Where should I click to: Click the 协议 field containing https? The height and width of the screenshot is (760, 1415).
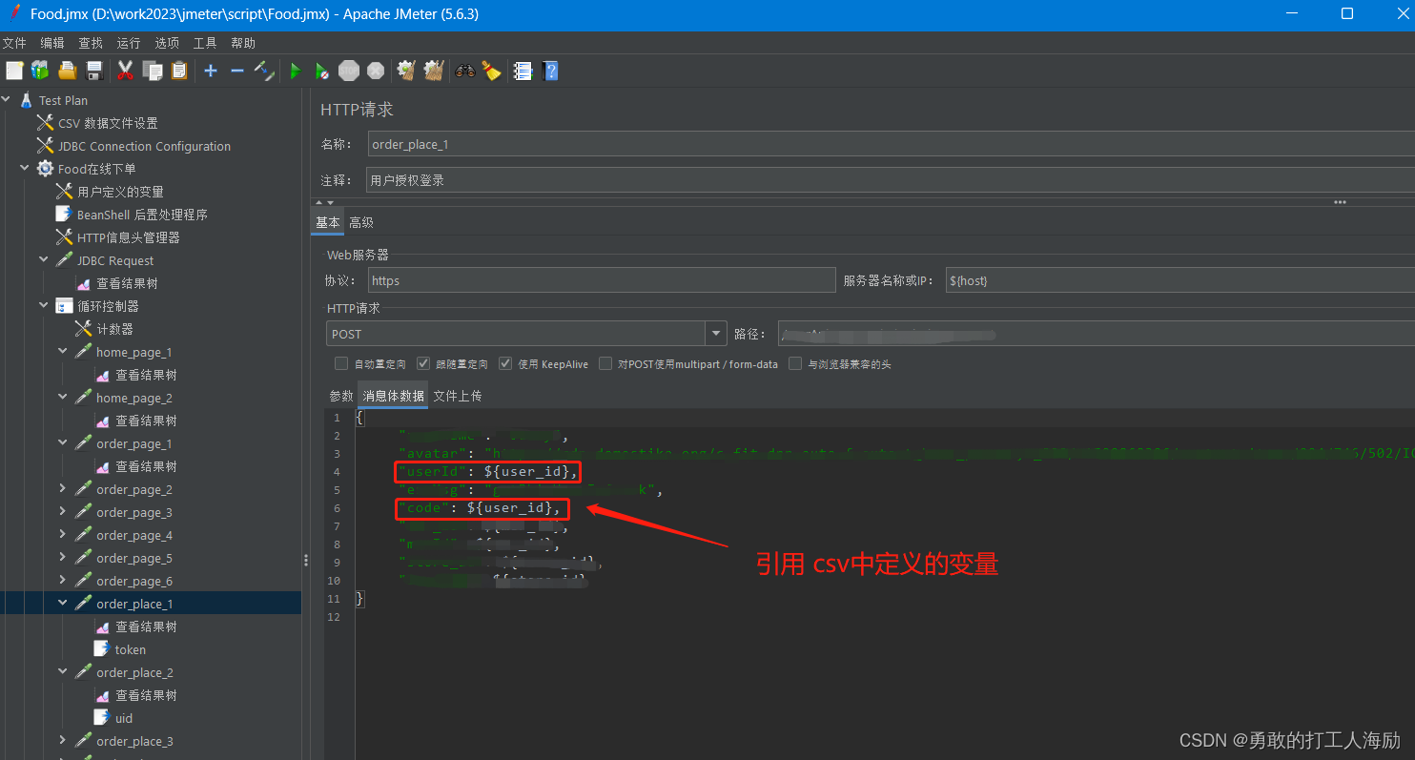[x=602, y=280]
